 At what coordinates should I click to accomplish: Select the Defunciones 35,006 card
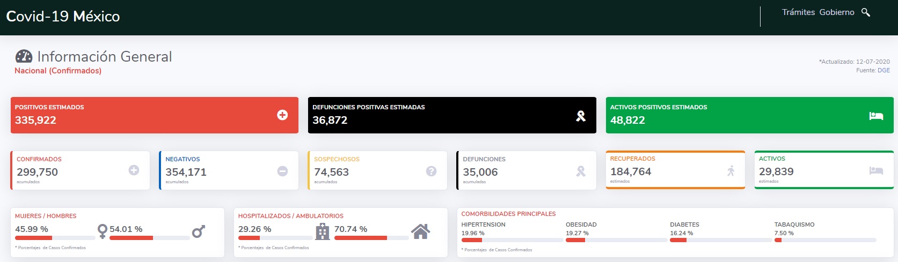tap(526, 170)
